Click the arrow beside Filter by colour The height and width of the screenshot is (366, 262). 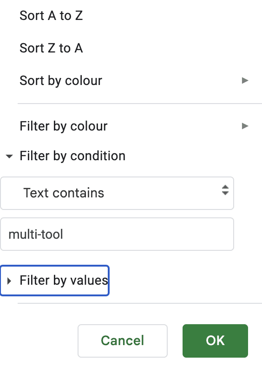(245, 126)
